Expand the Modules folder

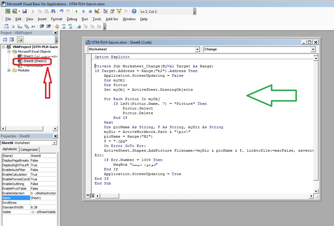click(x=9, y=70)
